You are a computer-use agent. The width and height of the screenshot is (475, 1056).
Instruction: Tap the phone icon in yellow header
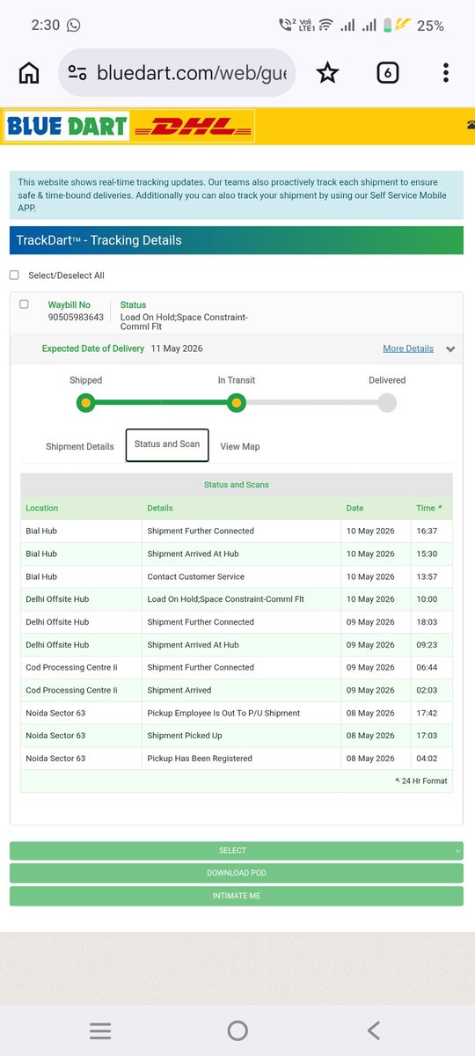click(x=471, y=126)
